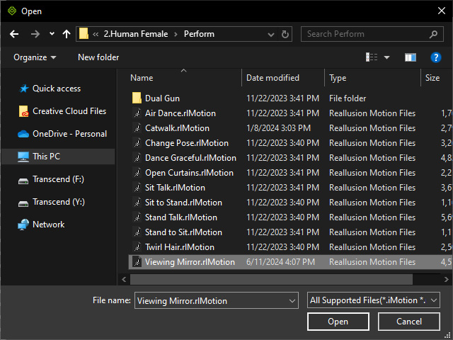
Task: Sort by the Date modified column
Action: click(x=273, y=78)
